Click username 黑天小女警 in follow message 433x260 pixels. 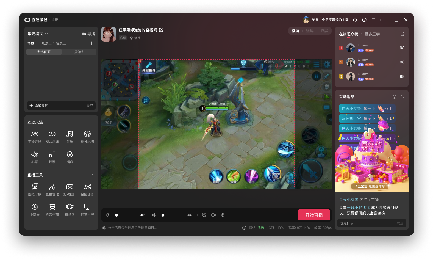[x=349, y=200]
